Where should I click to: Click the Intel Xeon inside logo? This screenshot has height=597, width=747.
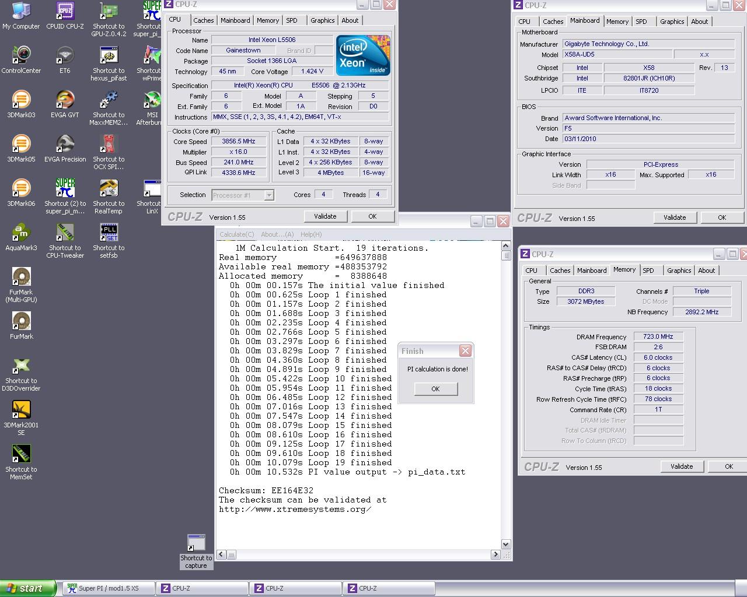[363, 55]
